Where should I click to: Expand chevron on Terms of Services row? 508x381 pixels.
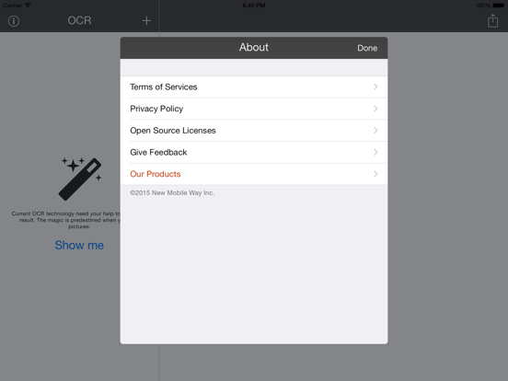pyautogui.click(x=375, y=87)
